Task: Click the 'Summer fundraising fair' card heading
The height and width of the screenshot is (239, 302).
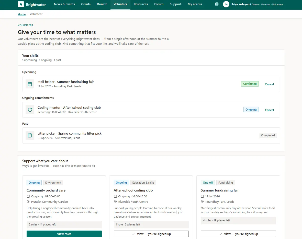Action: click(x=220, y=190)
